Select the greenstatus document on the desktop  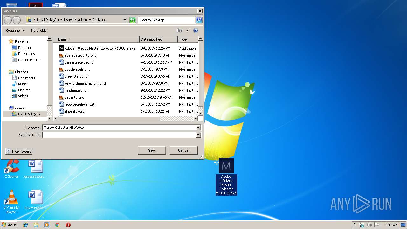coord(35,169)
